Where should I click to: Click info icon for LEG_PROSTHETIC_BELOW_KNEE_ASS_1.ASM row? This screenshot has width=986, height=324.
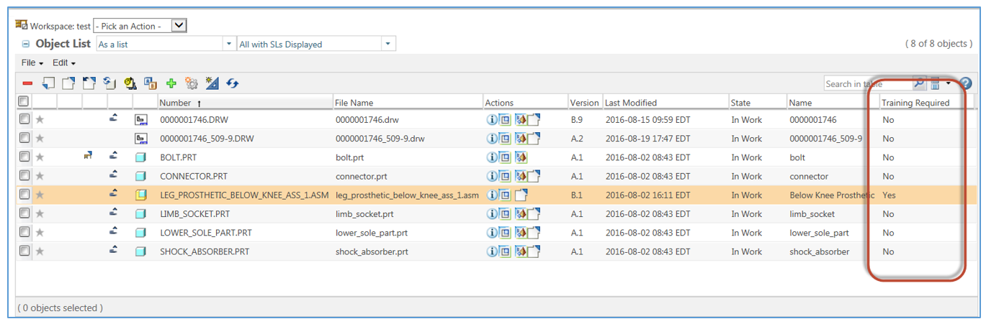(x=492, y=194)
